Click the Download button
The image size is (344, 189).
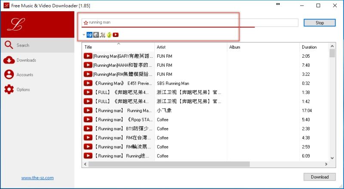coord(319,177)
